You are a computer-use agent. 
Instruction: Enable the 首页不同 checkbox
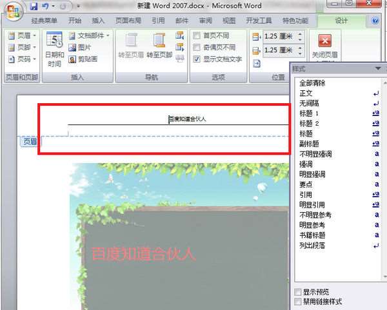point(197,35)
